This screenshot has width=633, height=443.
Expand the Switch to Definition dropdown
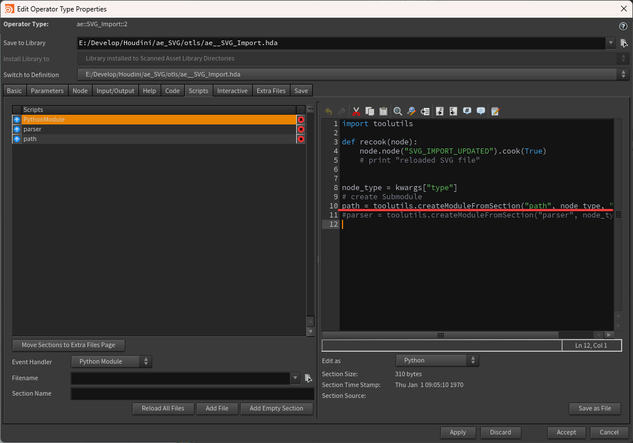[623, 74]
